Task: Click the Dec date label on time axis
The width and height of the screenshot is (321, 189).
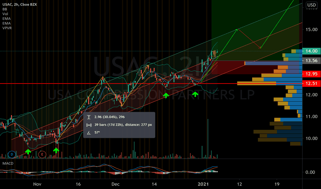Action: 115,184
